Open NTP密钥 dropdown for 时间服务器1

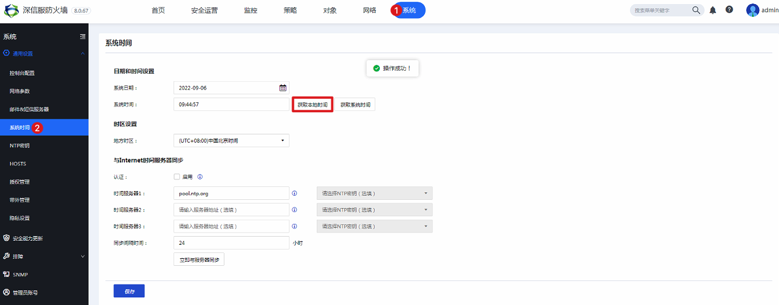coord(374,193)
